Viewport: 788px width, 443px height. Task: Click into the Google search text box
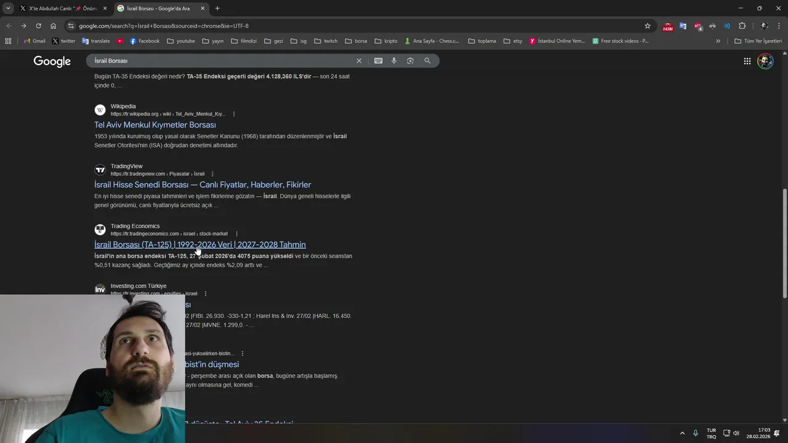point(222,61)
